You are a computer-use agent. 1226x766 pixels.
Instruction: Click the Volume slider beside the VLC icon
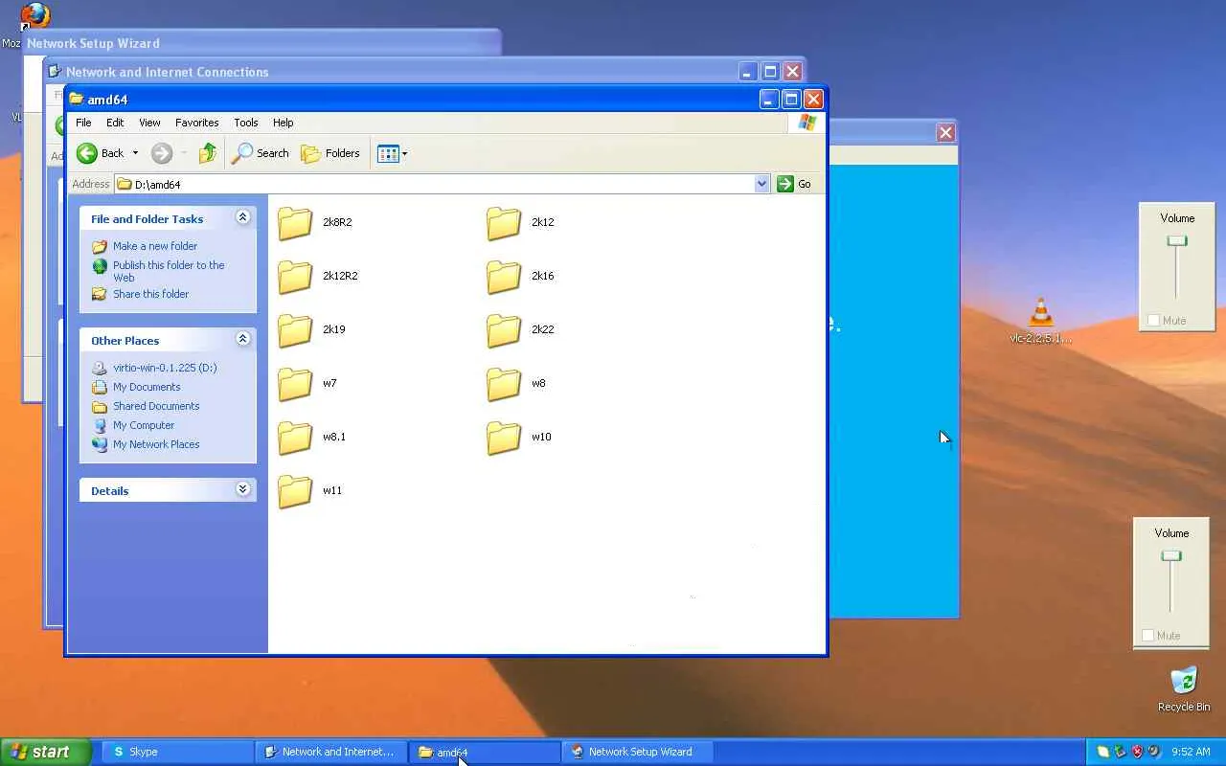click(x=1177, y=241)
